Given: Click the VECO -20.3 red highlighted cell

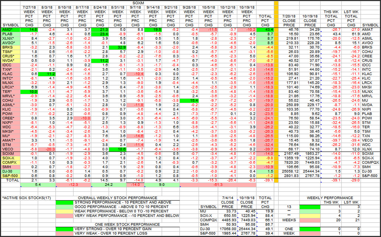Looking at the screenshot, I should (x=47, y=150).
